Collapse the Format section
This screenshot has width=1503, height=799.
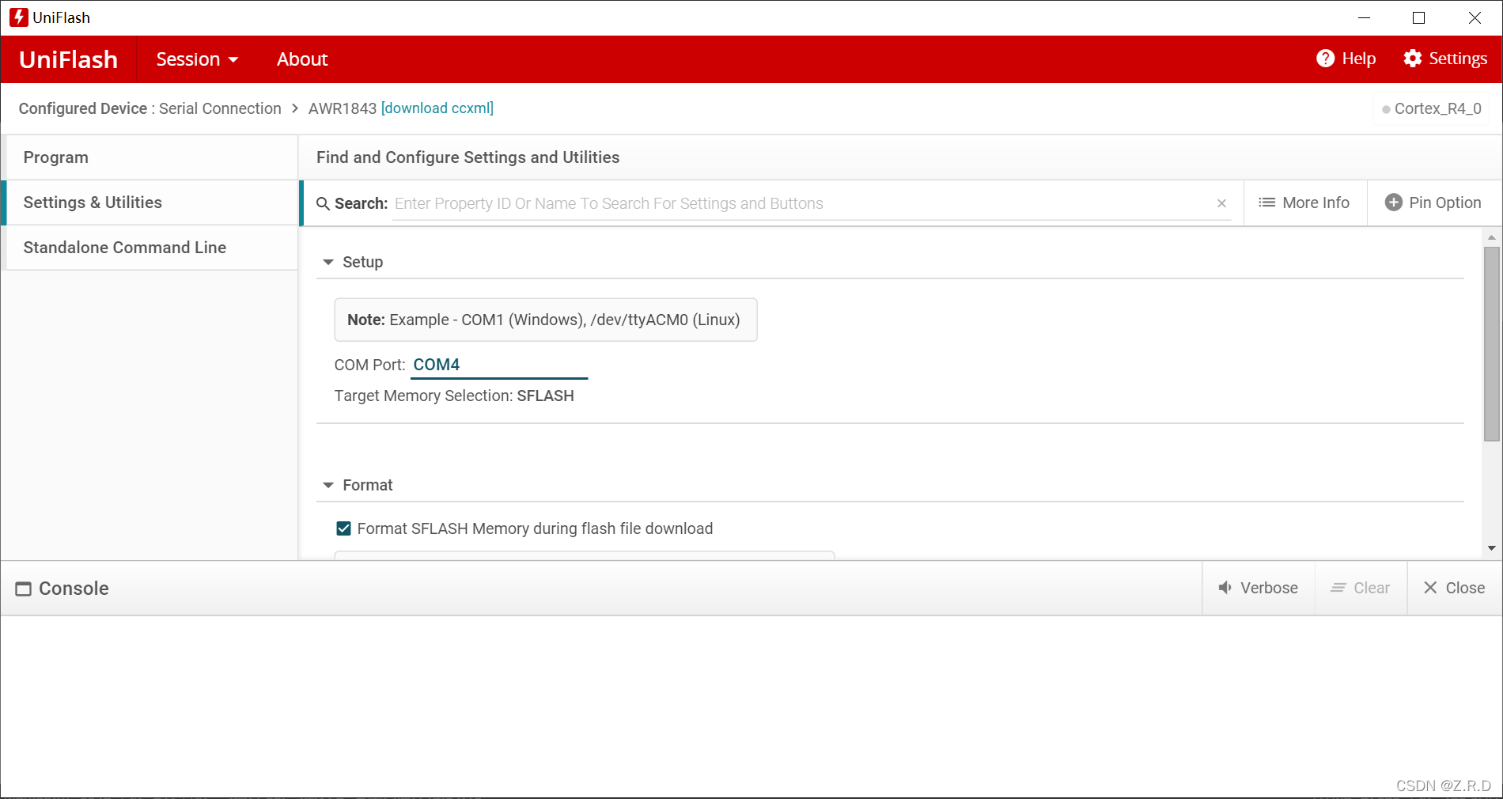point(328,485)
